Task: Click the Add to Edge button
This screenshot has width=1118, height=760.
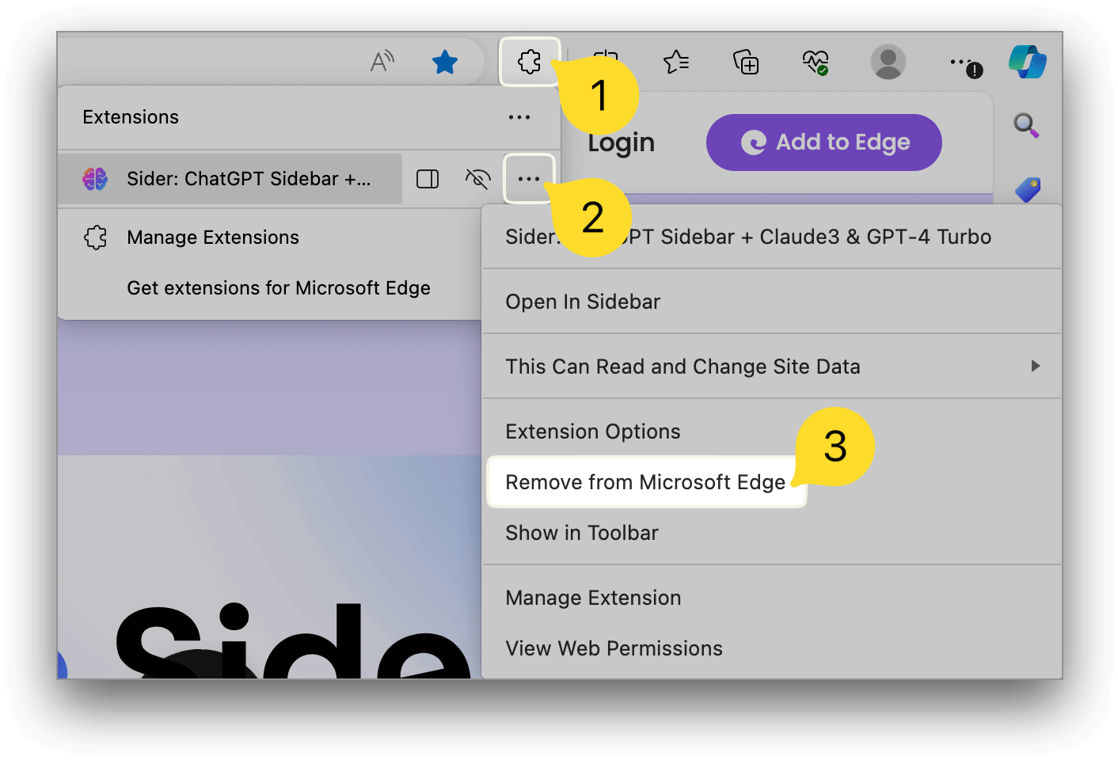Action: pyautogui.click(x=823, y=142)
